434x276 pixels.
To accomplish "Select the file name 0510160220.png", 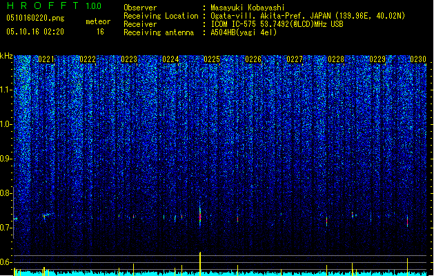I will tap(35, 18).
